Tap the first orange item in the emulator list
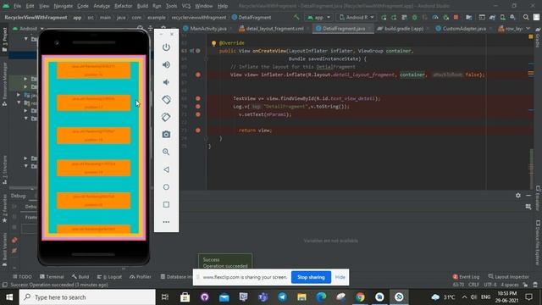542x305 pixels. 94,70
